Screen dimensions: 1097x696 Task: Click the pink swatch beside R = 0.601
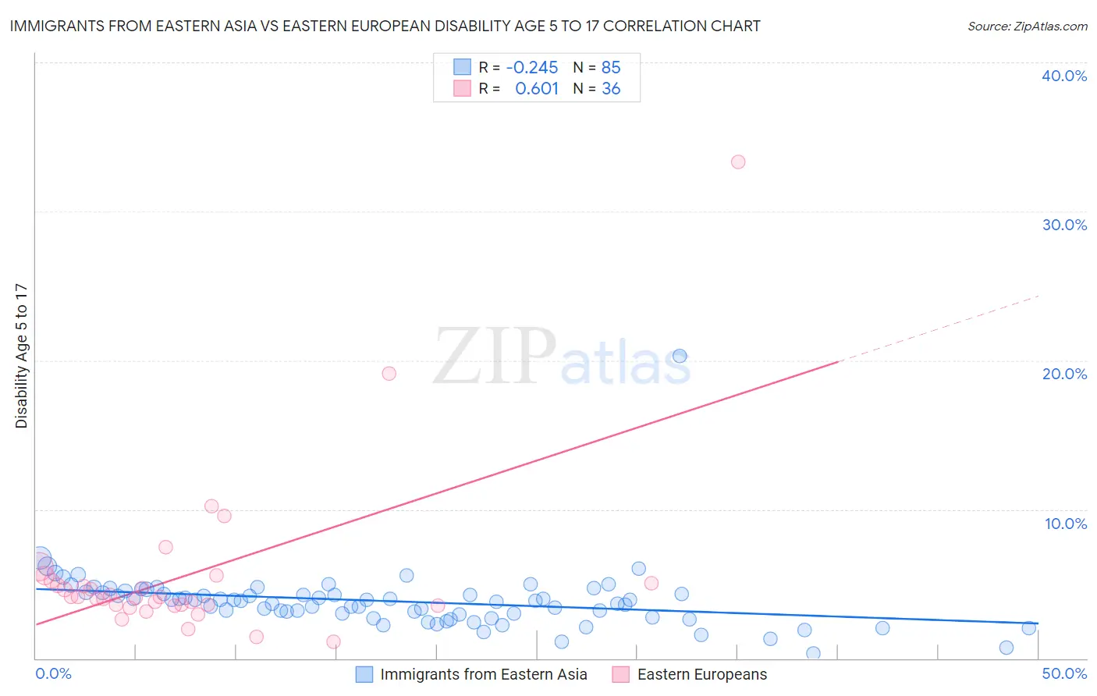click(x=463, y=88)
